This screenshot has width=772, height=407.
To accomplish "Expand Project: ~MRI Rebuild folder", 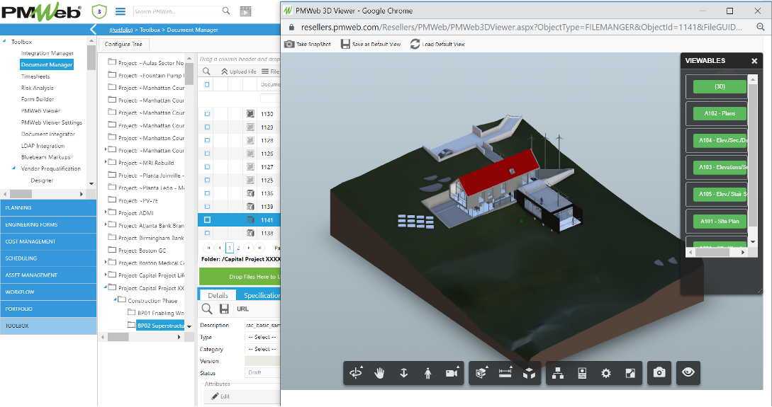I will click(x=106, y=161).
